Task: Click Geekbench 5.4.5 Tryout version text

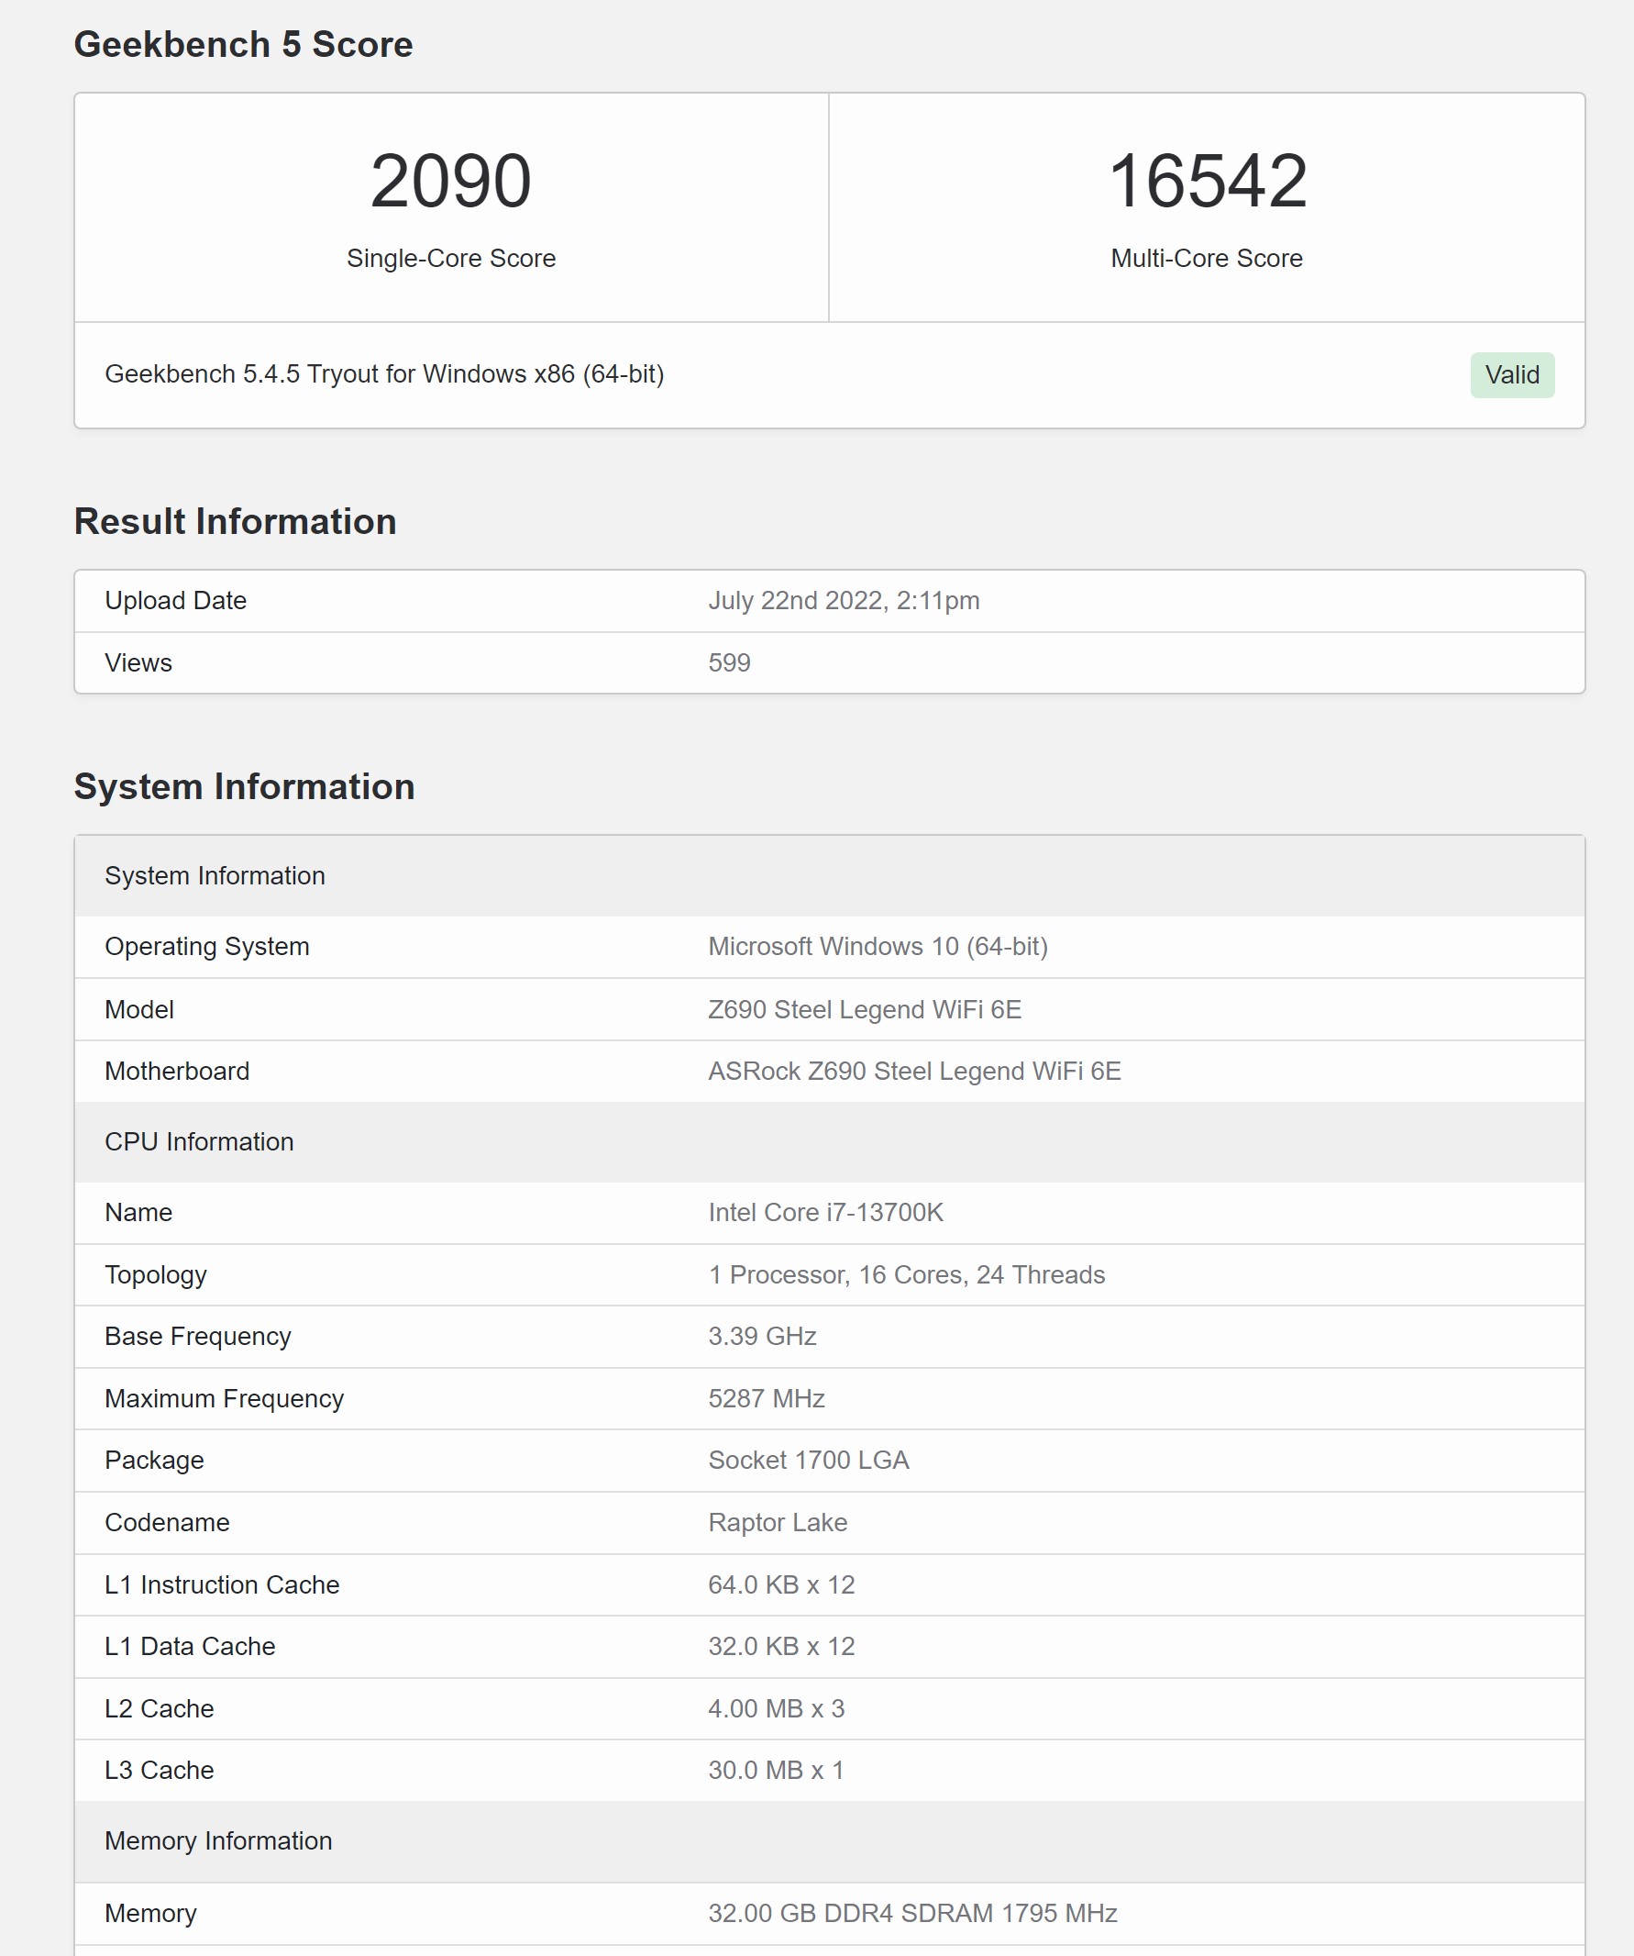Action: pos(384,374)
